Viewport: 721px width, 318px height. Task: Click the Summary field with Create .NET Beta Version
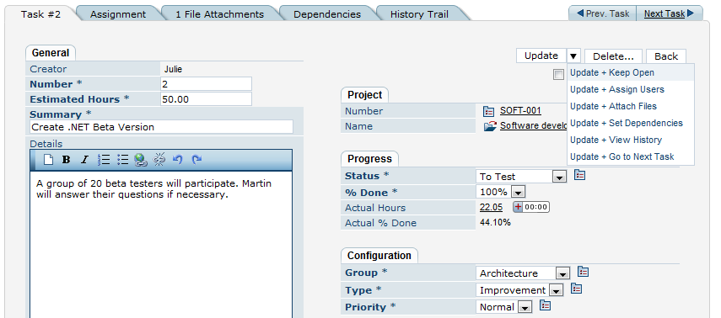(161, 127)
